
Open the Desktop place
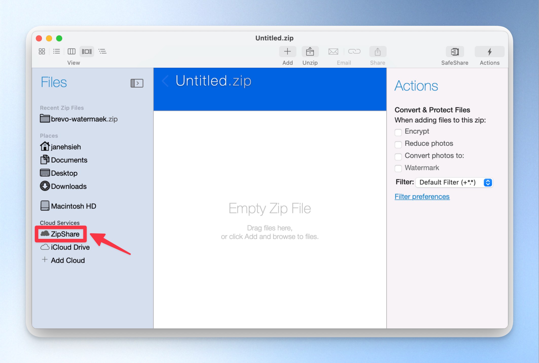pos(59,173)
